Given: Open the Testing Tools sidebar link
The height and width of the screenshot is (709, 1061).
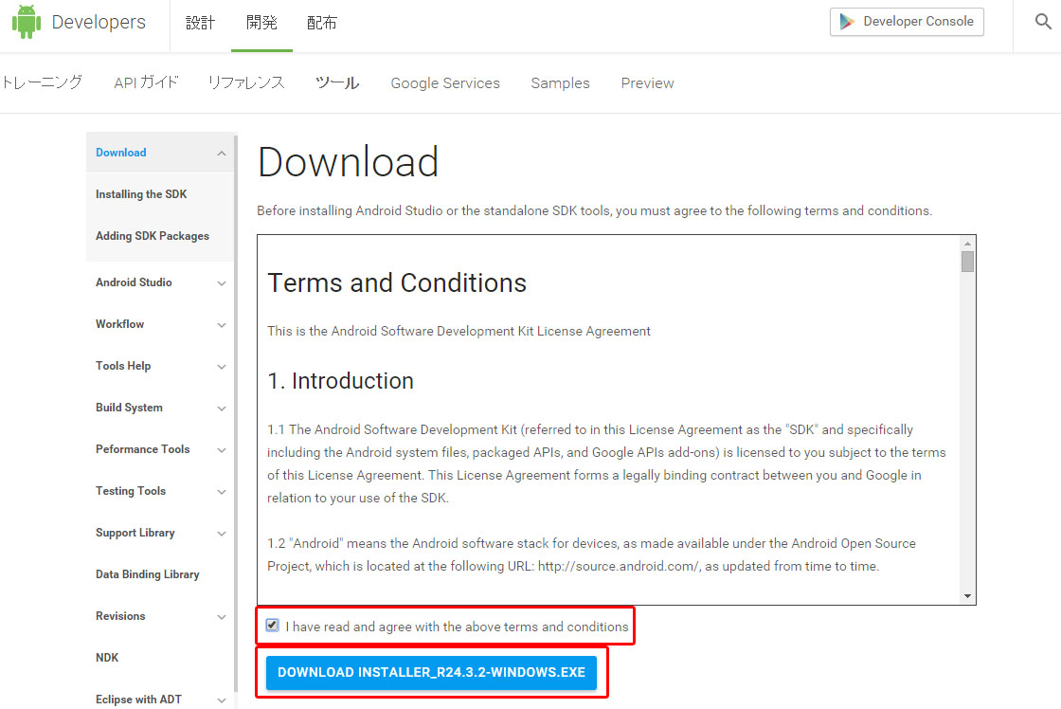Looking at the screenshot, I should [x=131, y=491].
